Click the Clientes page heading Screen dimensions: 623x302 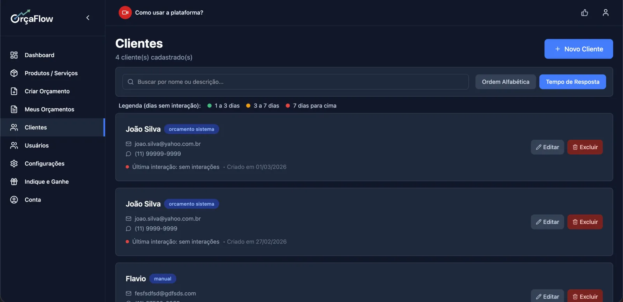point(139,43)
